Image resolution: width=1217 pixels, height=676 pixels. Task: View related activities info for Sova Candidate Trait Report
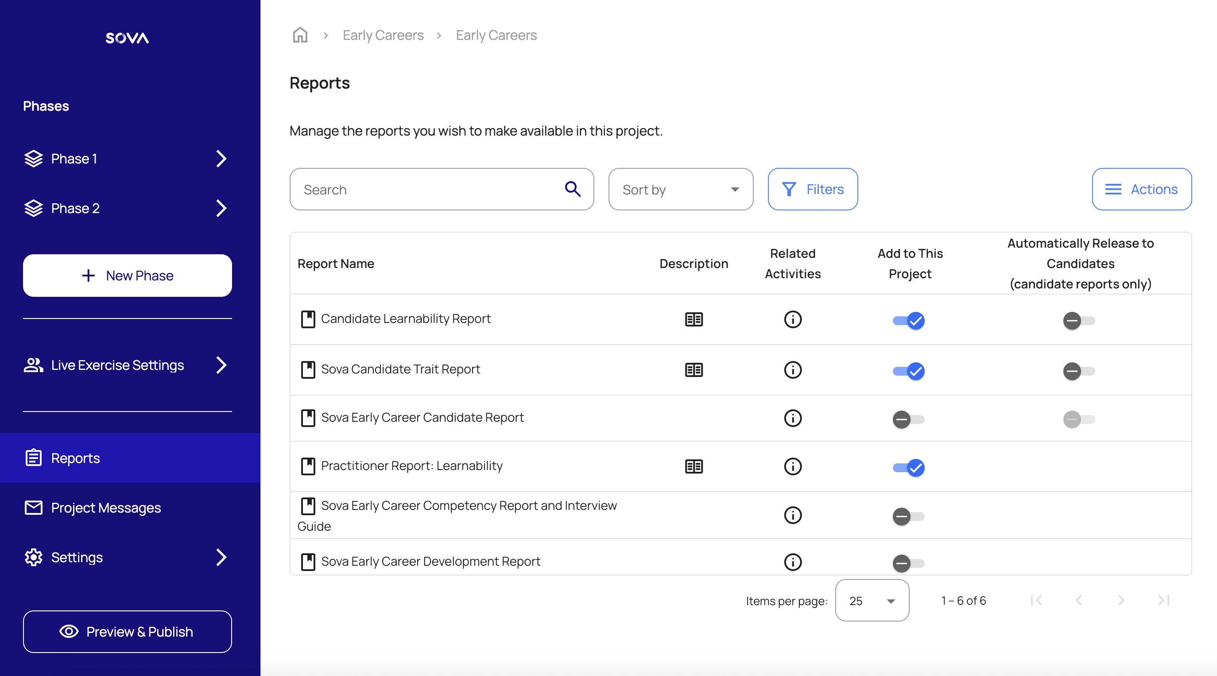(792, 369)
